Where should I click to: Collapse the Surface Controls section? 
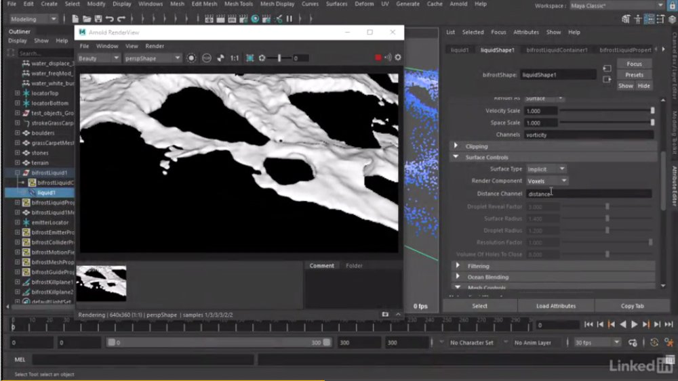tap(456, 157)
